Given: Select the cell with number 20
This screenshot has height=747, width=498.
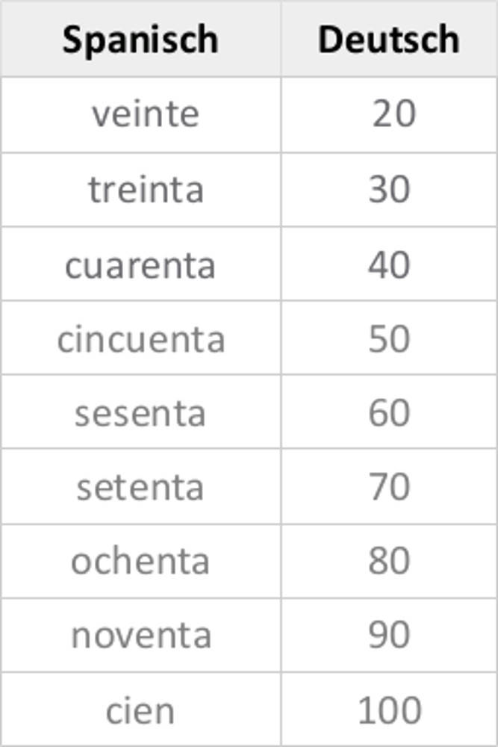Looking at the screenshot, I should pos(393,114).
